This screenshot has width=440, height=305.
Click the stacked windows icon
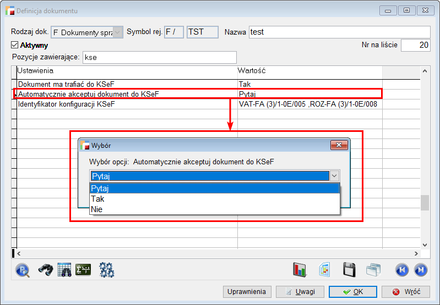(374, 270)
